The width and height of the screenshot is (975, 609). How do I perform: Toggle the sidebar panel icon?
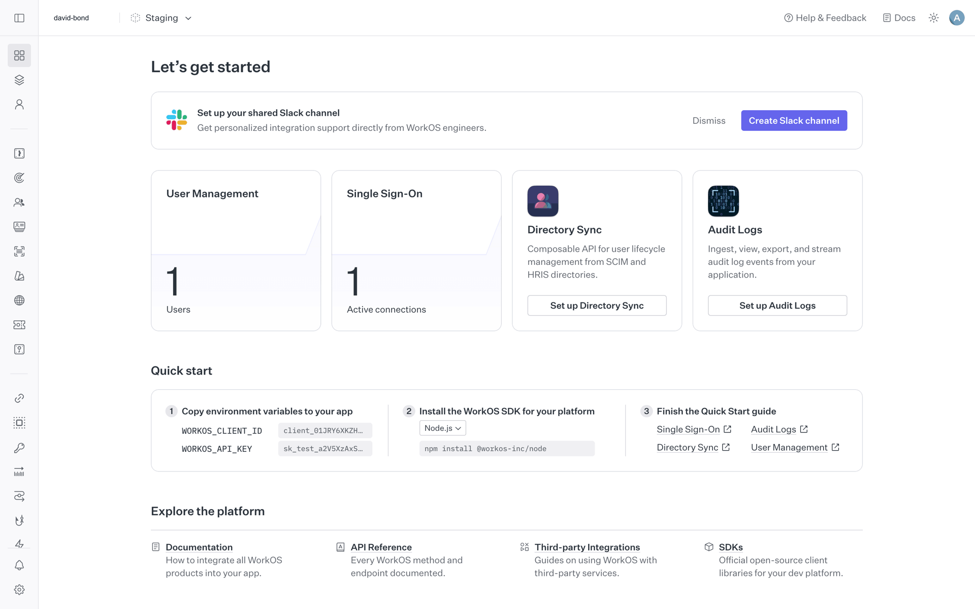(19, 18)
